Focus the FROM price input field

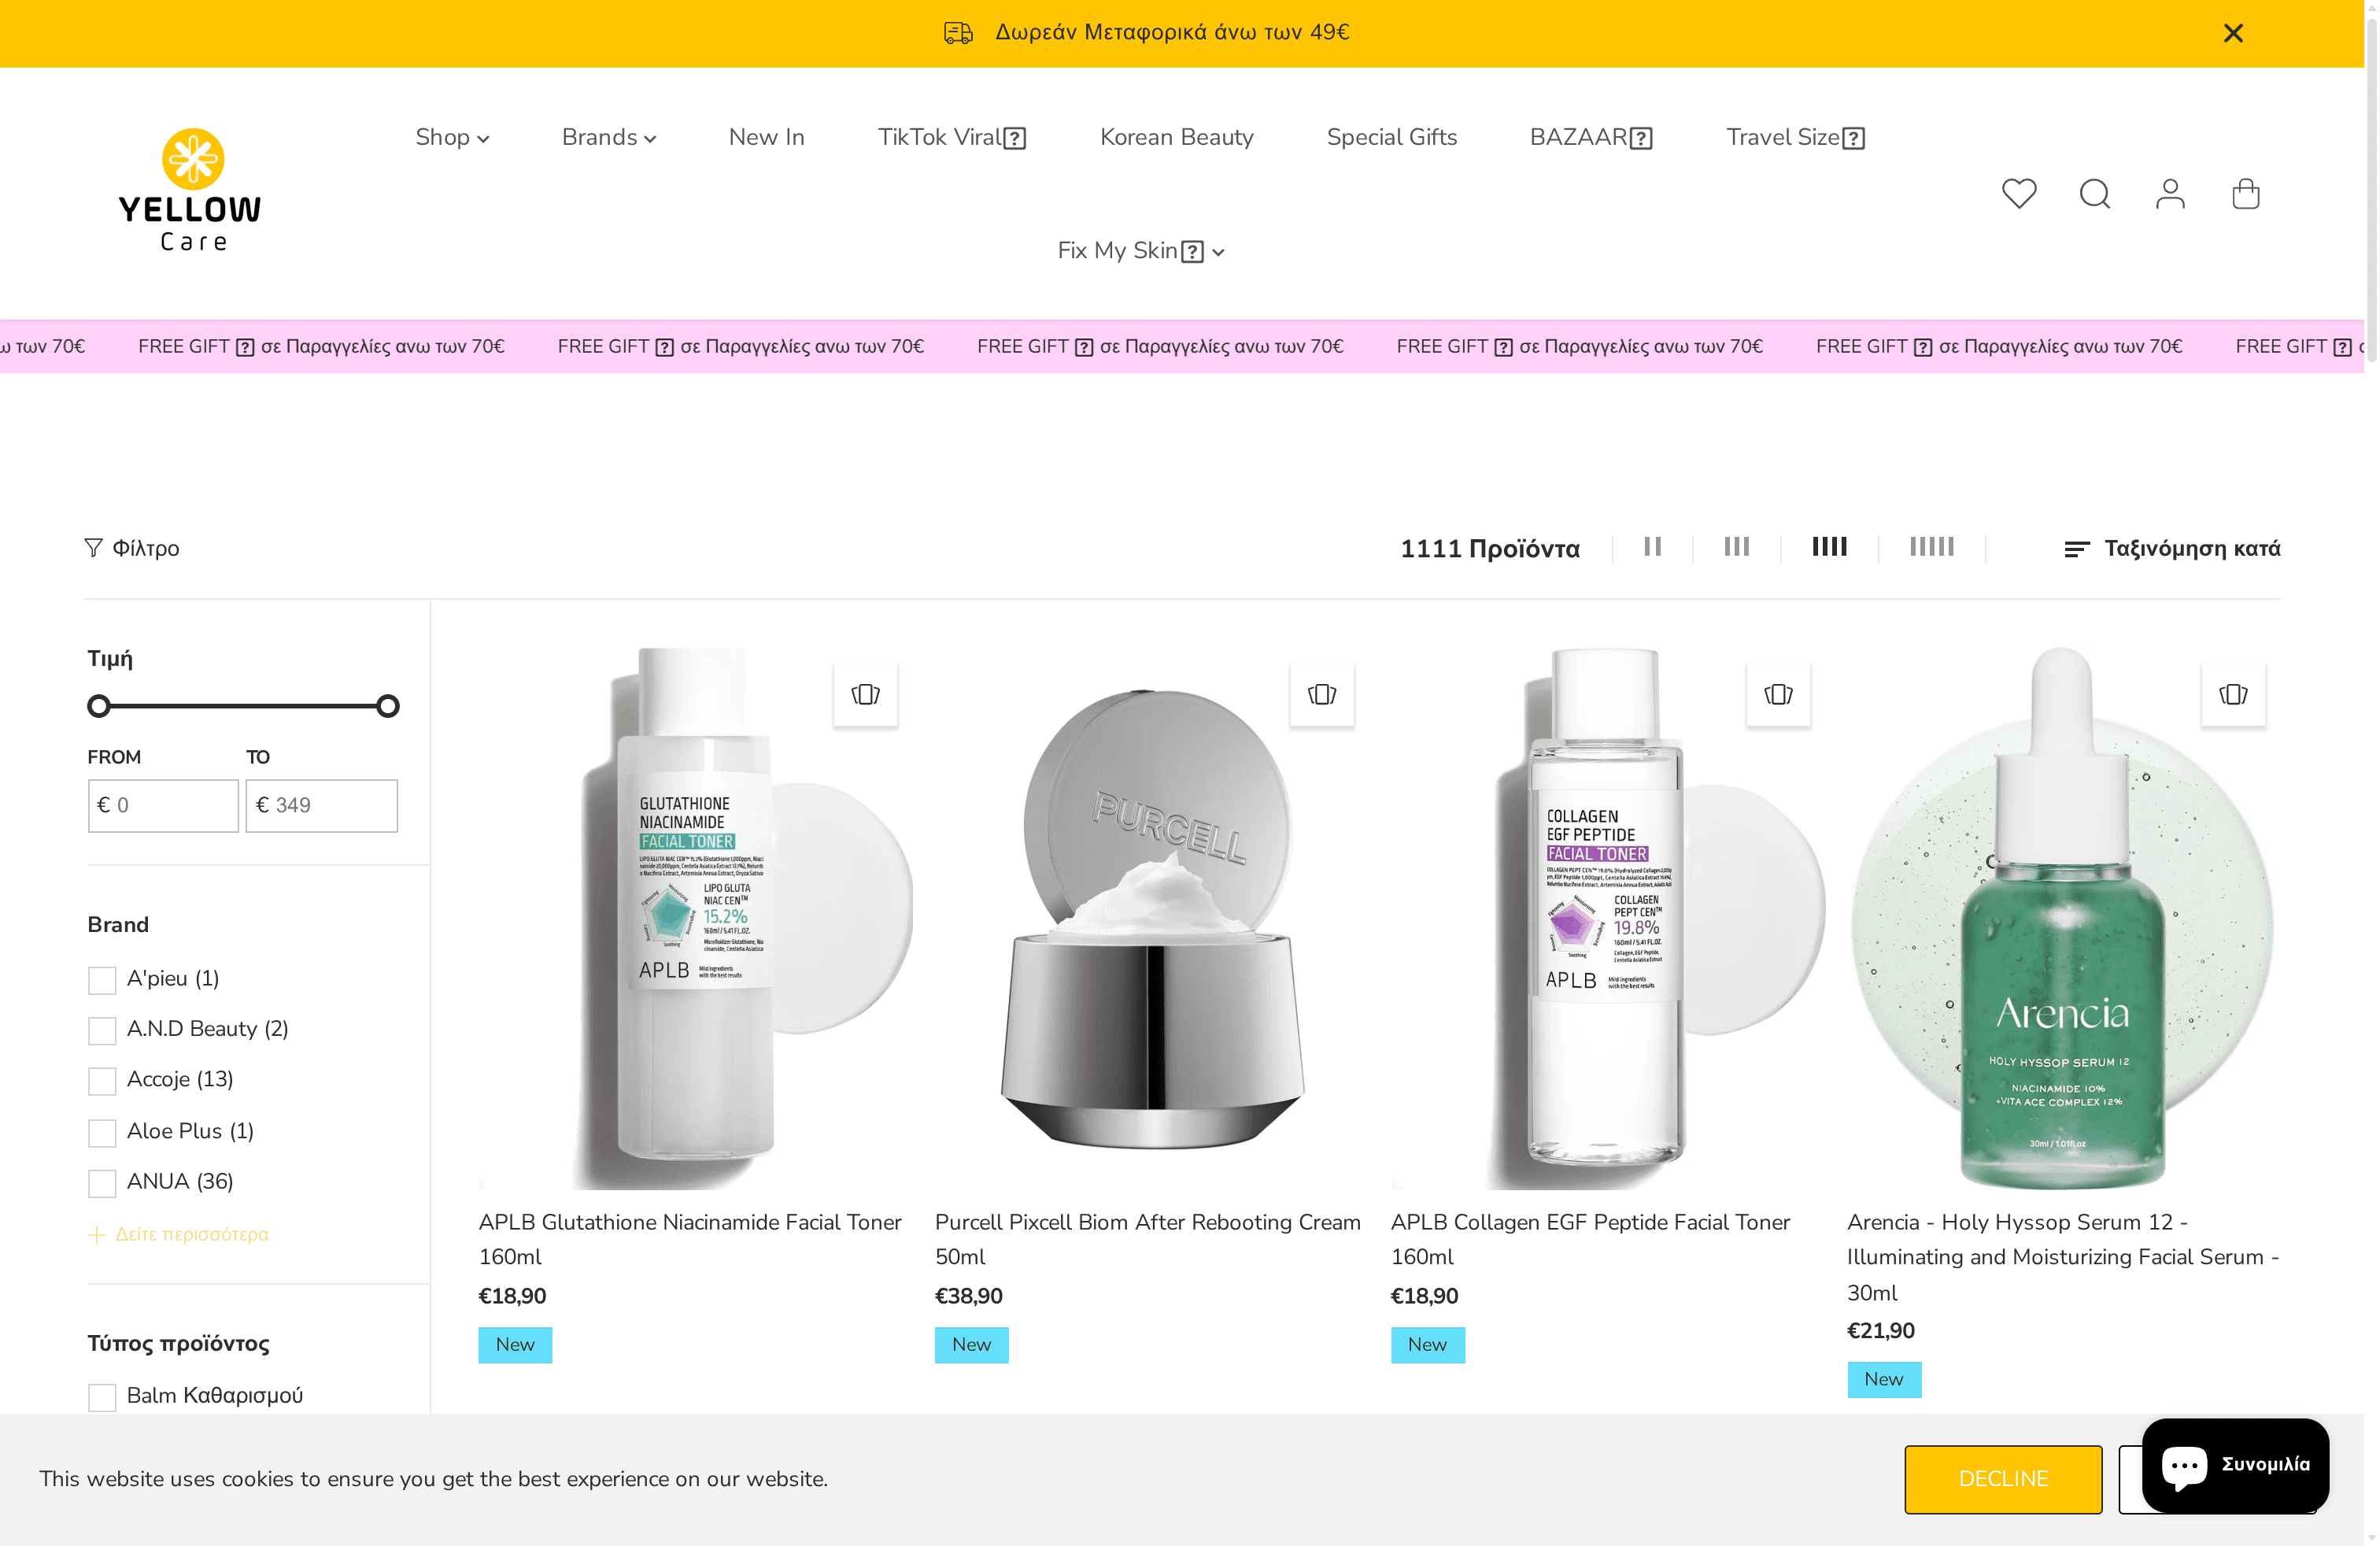click(163, 805)
